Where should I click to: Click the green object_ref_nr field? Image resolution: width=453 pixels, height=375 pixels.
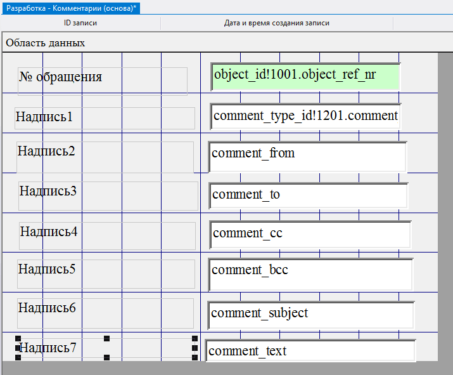click(305, 76)
